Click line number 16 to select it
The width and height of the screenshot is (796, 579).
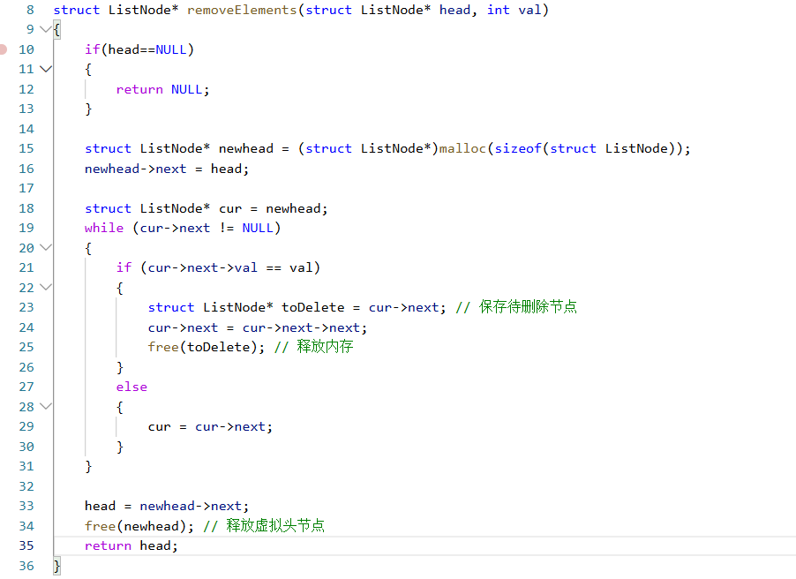(x=26, y=168)
